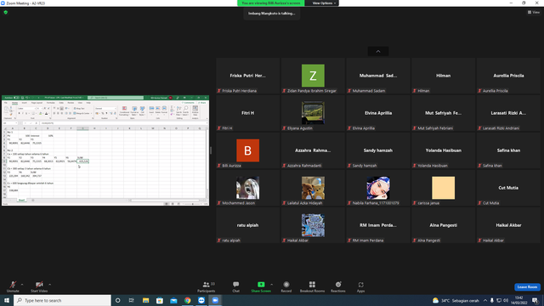
Task: Open File Explorer from taskbar
Action: point(145,300)
